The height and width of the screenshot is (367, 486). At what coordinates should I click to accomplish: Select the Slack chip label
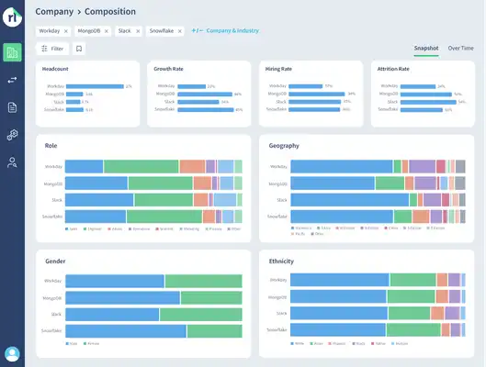tap(125, 31)
